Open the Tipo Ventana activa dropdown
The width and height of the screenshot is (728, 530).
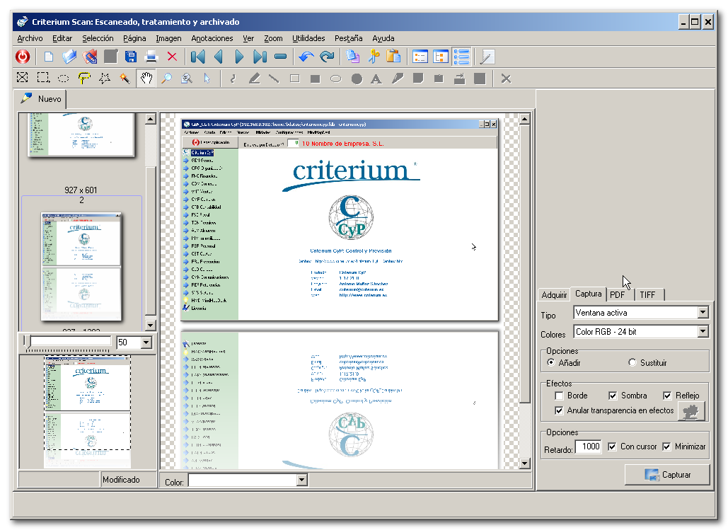(703, 312)
